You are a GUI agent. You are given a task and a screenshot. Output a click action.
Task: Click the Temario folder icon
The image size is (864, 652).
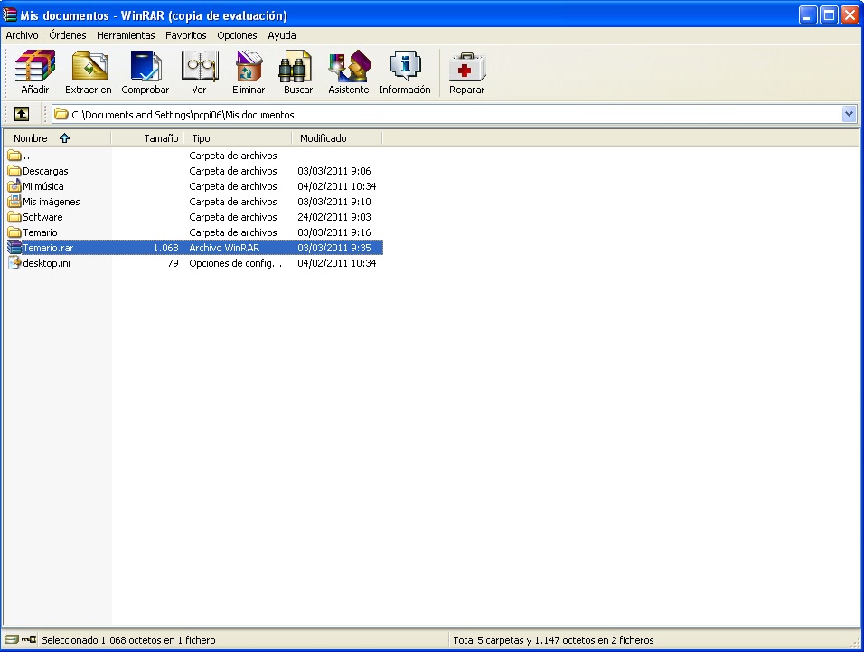pyautogui.click(x=14, y=232)
